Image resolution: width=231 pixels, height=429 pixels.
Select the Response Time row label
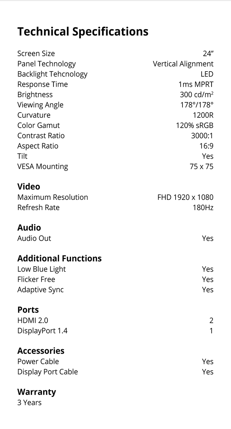pos(43,84)
